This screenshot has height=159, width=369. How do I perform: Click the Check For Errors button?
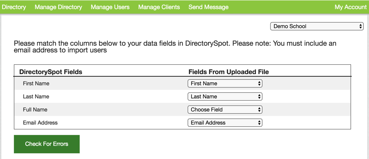(x=47, y=144)
